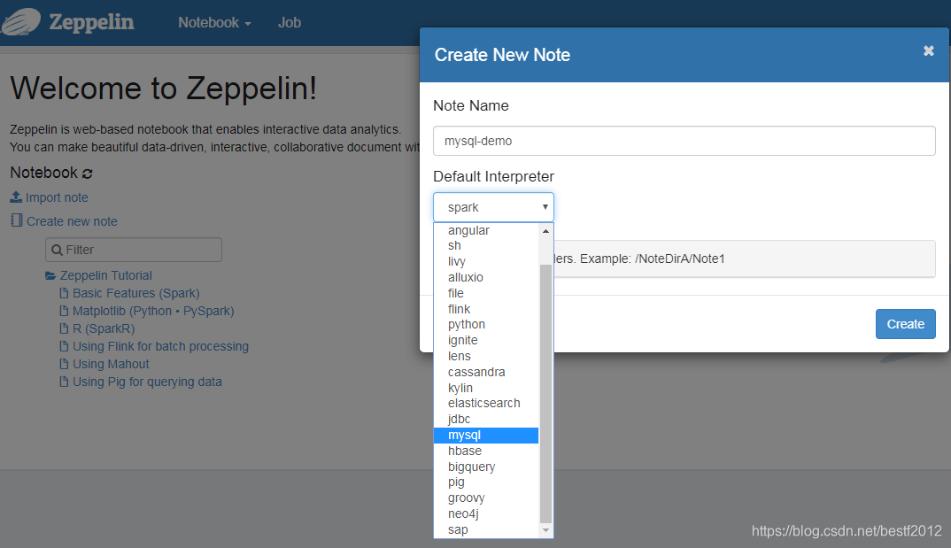951x548 pixels.
Task: Open Using Flink for batch processing note
Action: [161, 346]
